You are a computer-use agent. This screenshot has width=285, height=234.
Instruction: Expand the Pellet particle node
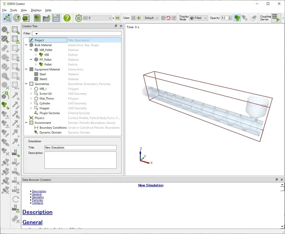click(x=36, y=64)
